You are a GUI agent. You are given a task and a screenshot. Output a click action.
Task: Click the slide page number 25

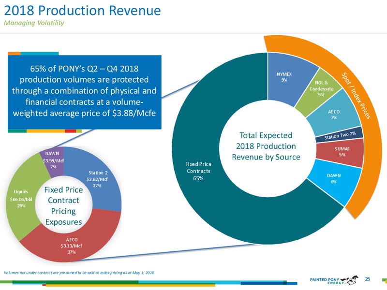(x=368, y=279)
